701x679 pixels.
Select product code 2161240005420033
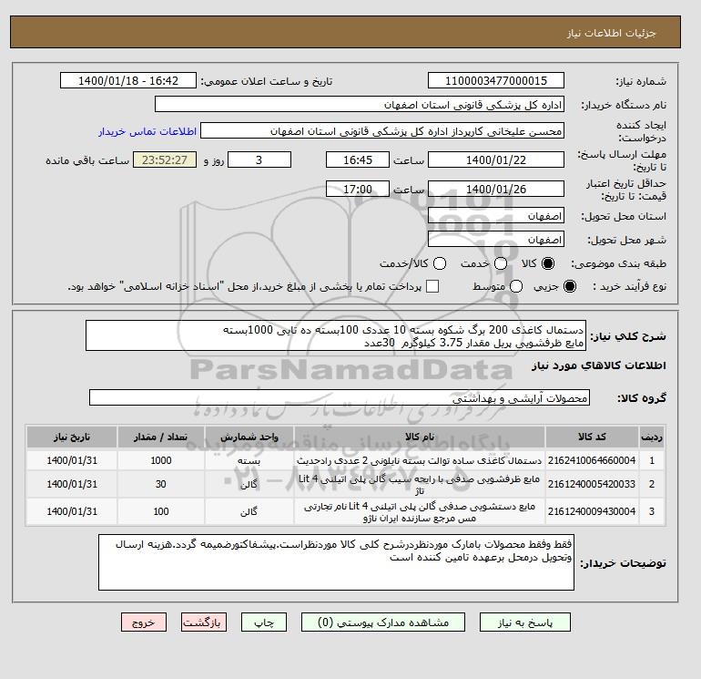[592, 484]
